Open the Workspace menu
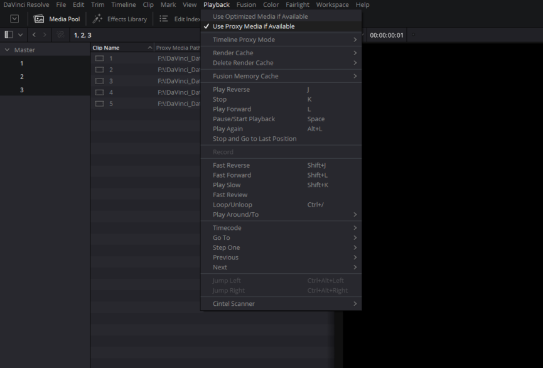This screenshot has height=368, width=543. click(332, 5)
